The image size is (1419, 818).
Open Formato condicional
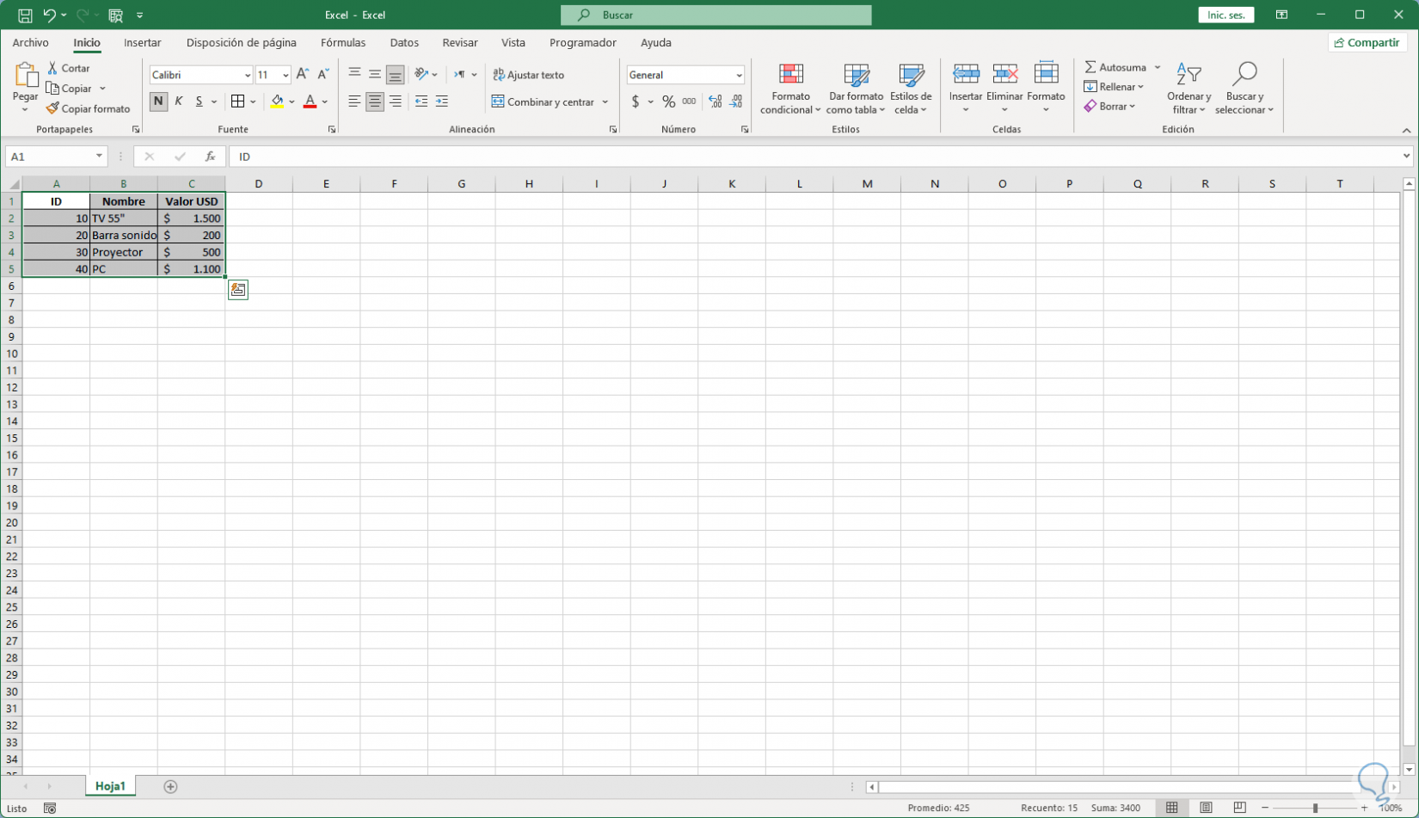click(790, 89)
